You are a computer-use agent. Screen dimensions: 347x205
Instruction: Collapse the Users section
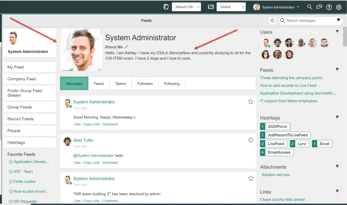337,32
